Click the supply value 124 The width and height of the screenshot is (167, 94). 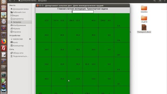coord(118,40)
